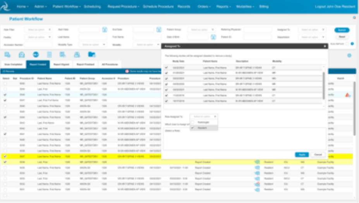Open the Date of Birth calendar picker
The height and width of the screenshot is (203, 359).
(x=213, y=37)
